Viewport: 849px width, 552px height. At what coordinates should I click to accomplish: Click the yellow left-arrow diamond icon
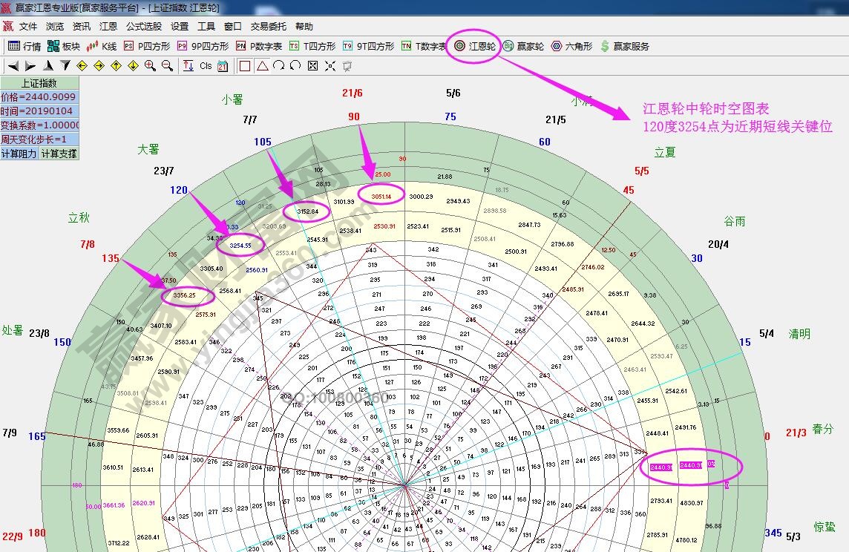click(82, 66)
